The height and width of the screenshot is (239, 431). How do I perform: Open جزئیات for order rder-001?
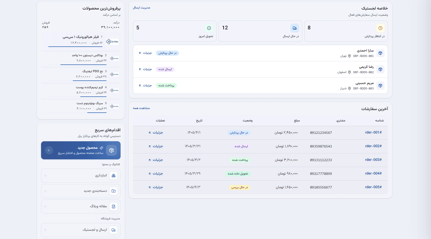[156, 133]
